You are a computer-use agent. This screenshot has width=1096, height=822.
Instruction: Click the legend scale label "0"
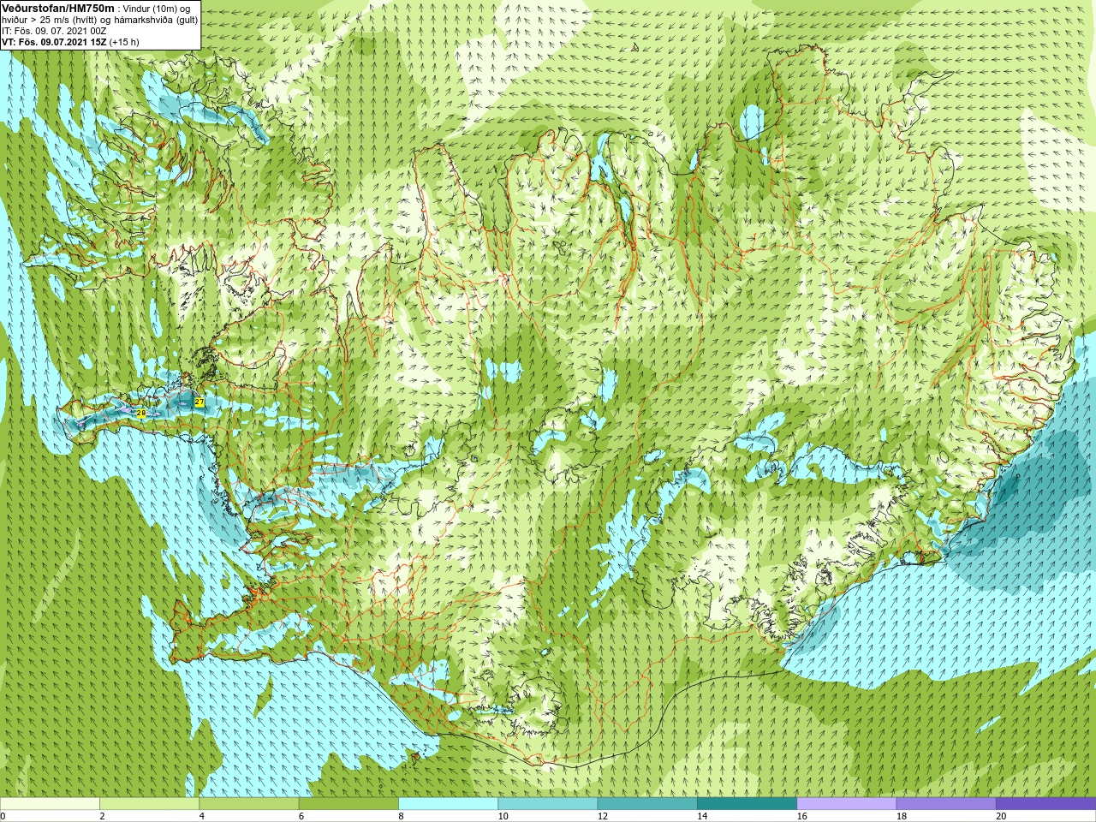point(3,816)
